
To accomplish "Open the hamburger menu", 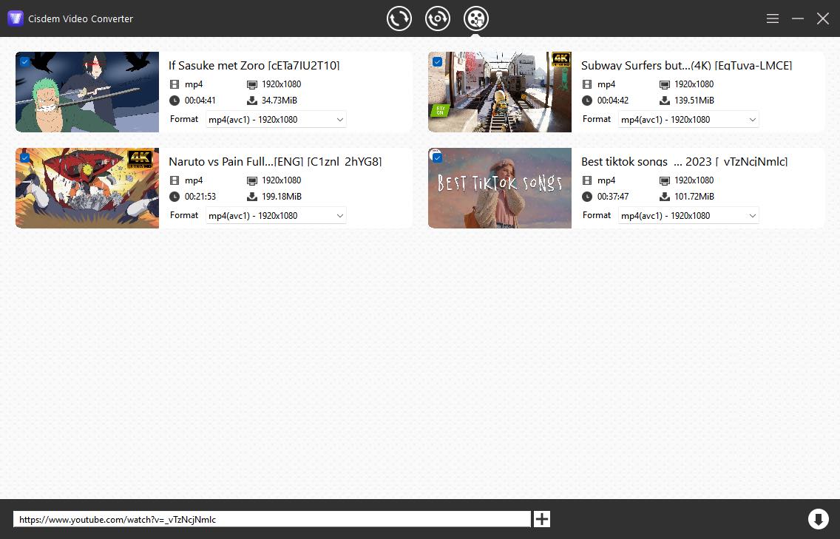I will click(x=772, y=18).
